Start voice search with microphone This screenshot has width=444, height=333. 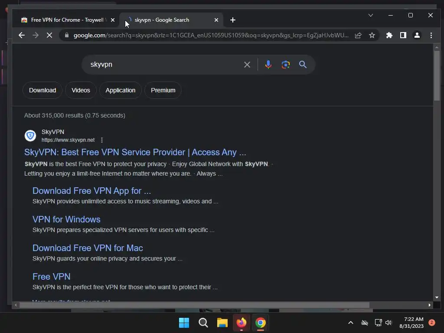pos(268,65)
